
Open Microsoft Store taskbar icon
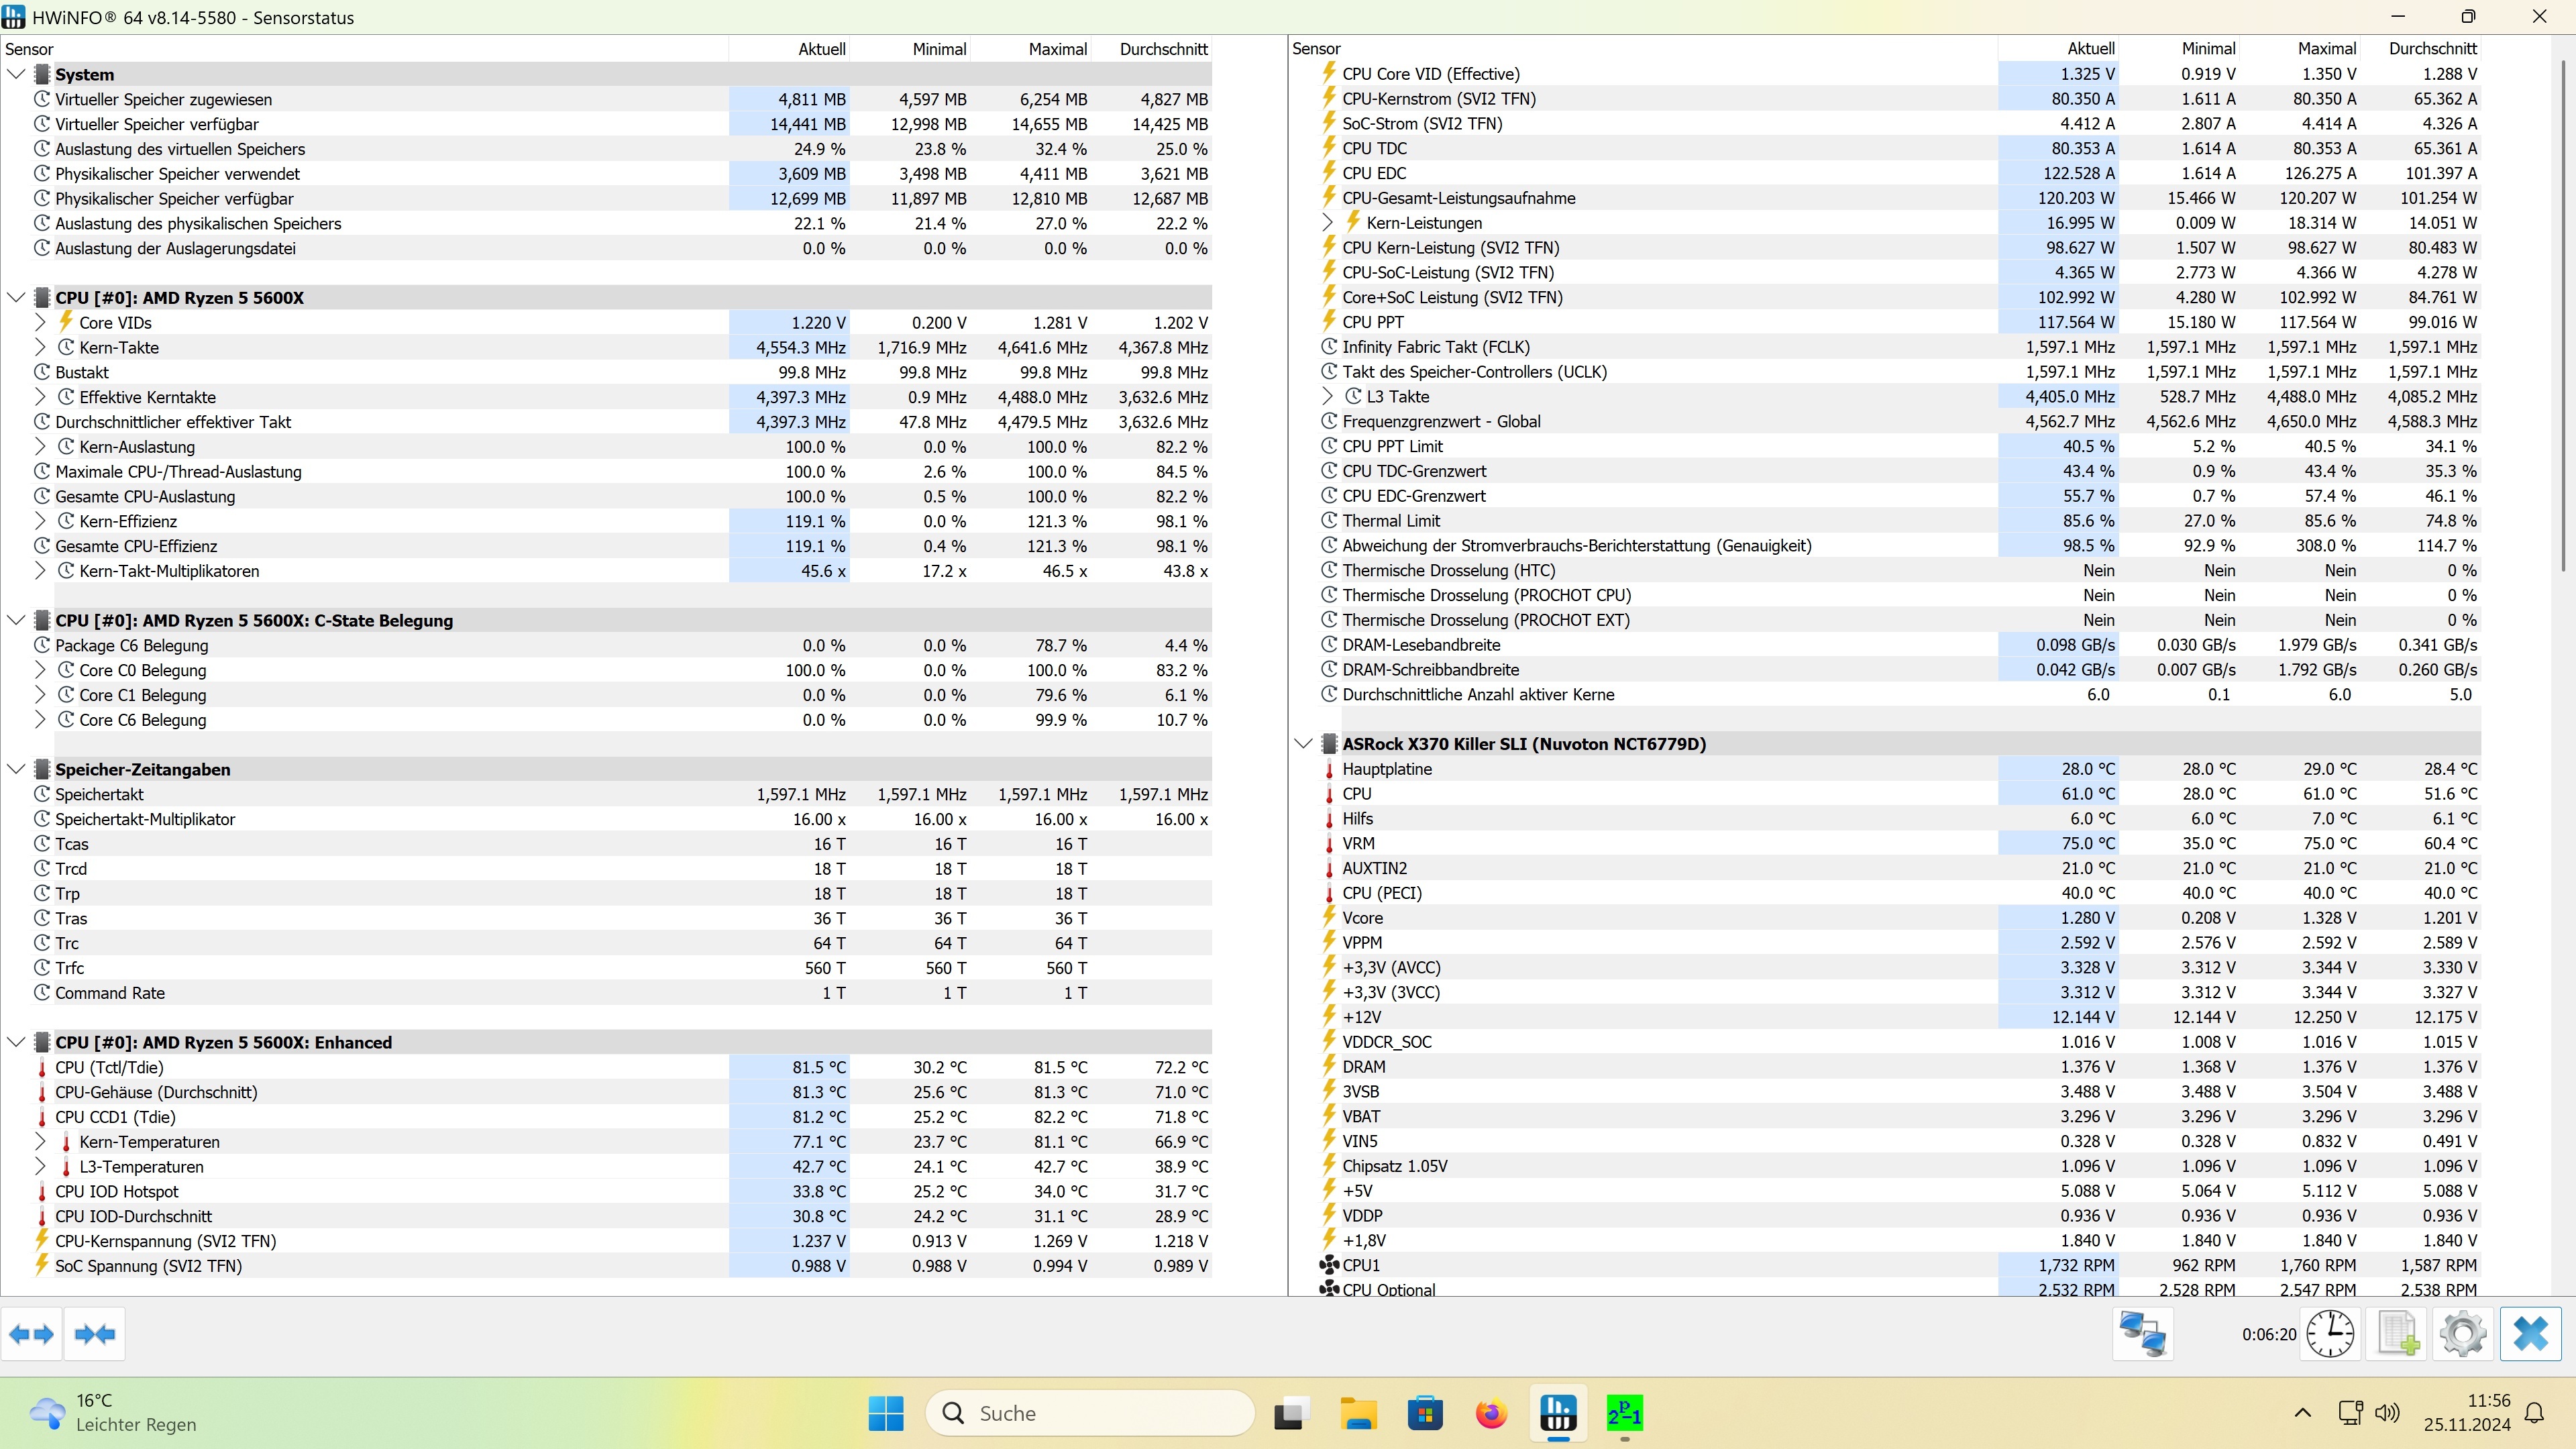1425,1413
